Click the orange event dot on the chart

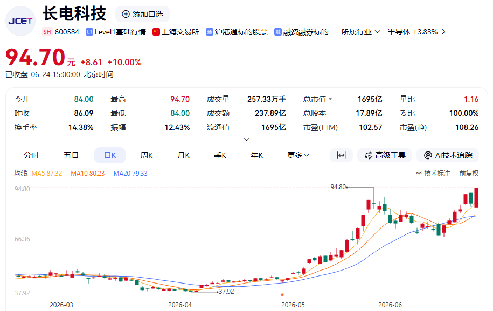point(282,295)
